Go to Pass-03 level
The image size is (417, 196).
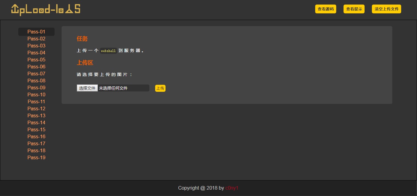tap(36, 46)
